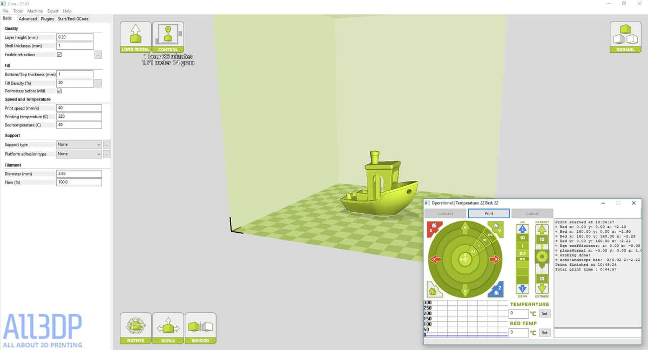
Task: Select the Rotate tool
Action: pos(136,328)
